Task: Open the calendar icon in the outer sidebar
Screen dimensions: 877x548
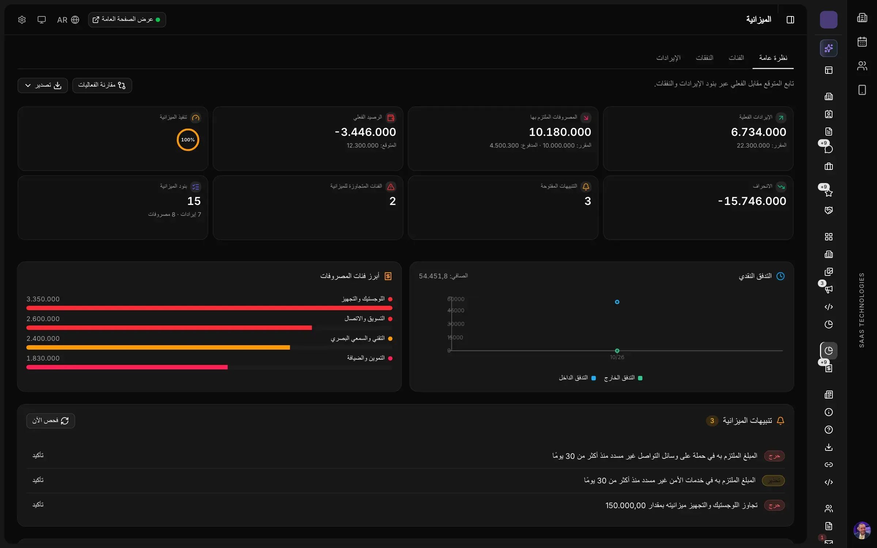Action: 862,42
